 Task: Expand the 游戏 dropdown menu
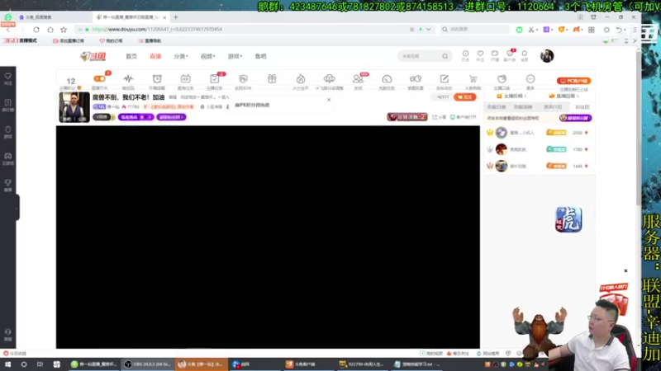pos(235,56)
